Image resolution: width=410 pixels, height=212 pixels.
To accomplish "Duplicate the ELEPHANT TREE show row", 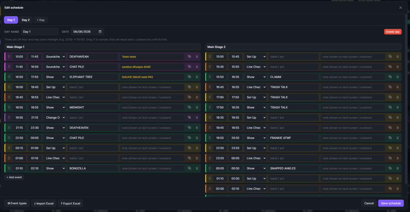I will [x=189, y=77].
